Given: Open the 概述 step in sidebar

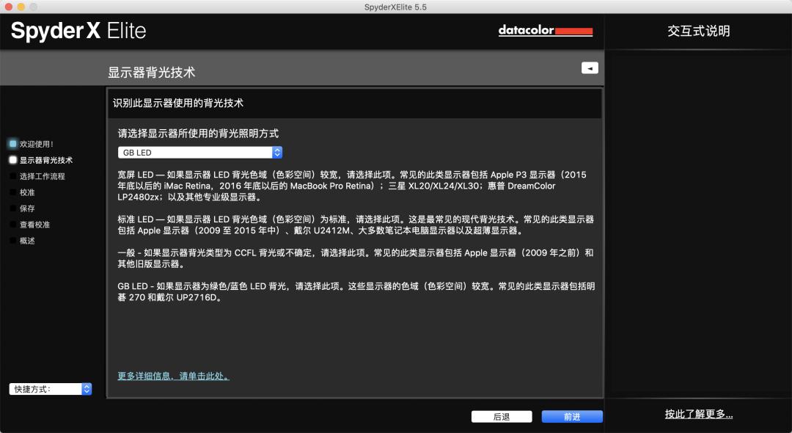Looking at the screenshot, I should click(27, 241).
